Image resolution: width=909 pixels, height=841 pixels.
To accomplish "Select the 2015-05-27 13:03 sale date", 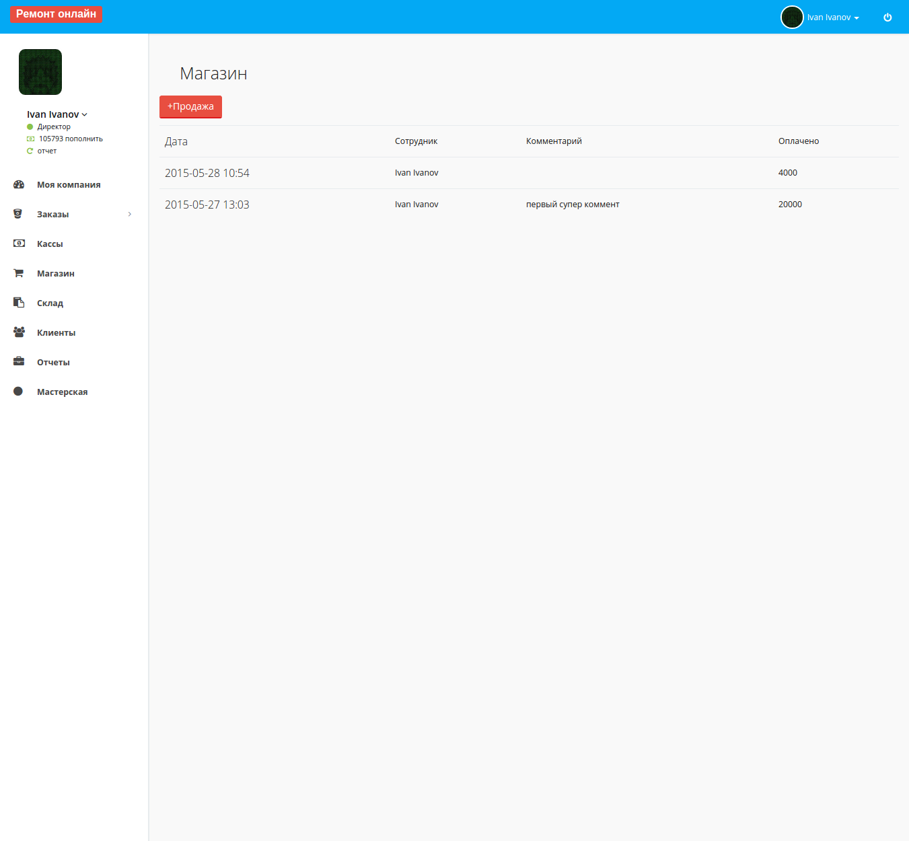I will pos(207,205).
